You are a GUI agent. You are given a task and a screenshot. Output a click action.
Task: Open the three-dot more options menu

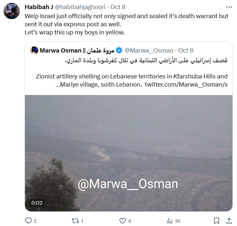click(x=229, y=7)
